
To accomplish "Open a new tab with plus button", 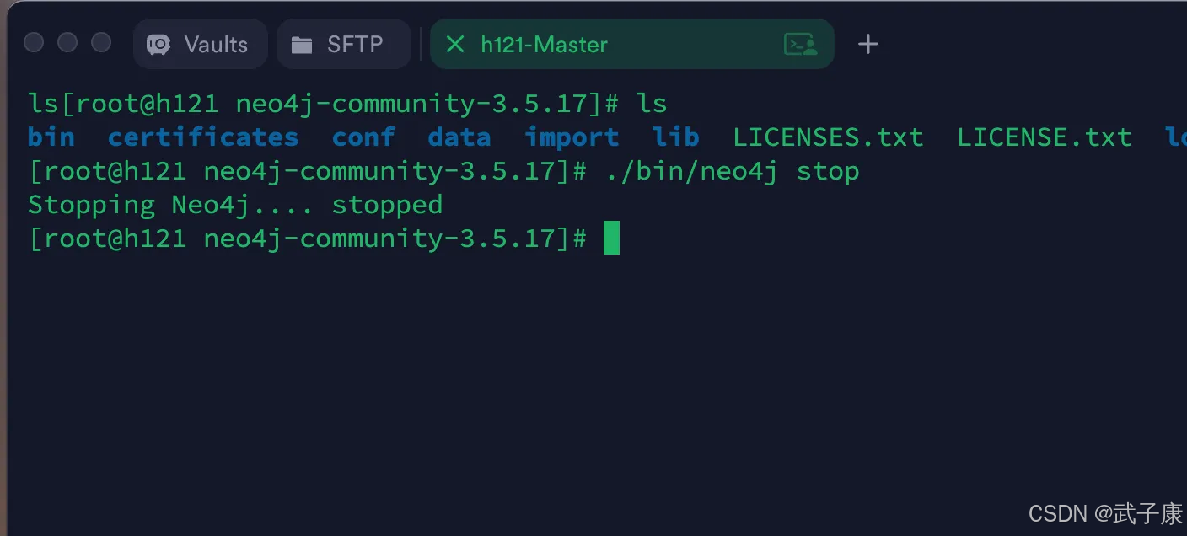I will pos(867,44).
